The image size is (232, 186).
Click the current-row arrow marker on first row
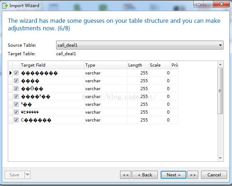click(x=11, y=73)
